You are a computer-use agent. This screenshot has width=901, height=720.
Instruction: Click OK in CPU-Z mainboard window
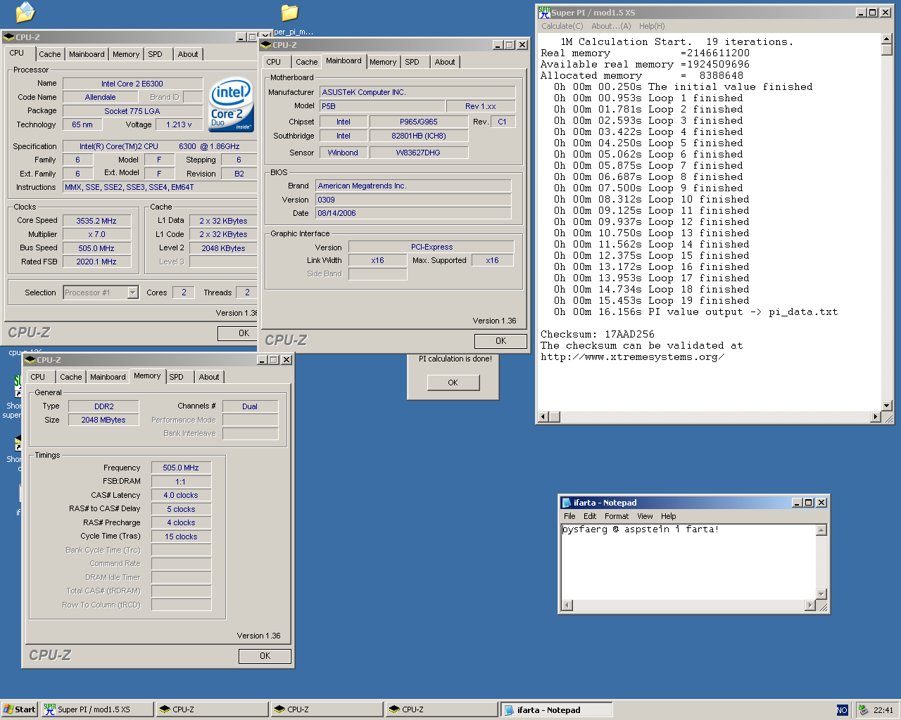coord(500,341)
